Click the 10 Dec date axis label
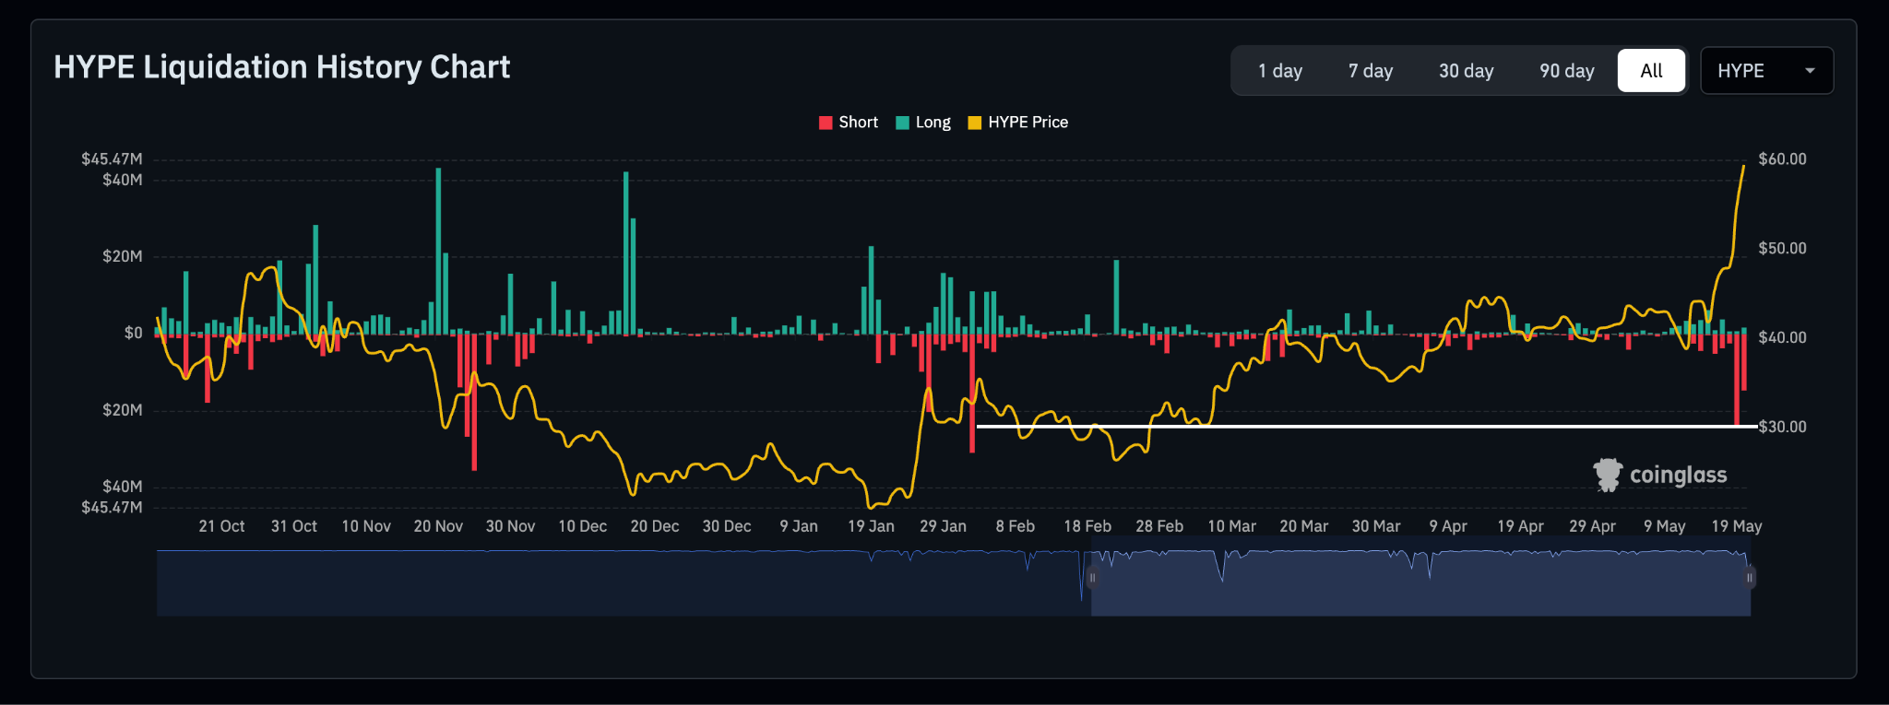This screenshot has width=1889, height=705. point(583,526)
